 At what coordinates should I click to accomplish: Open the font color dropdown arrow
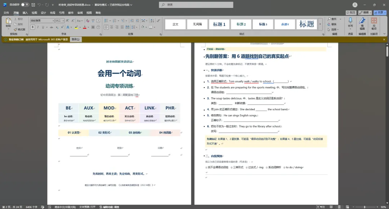[88, 27]
